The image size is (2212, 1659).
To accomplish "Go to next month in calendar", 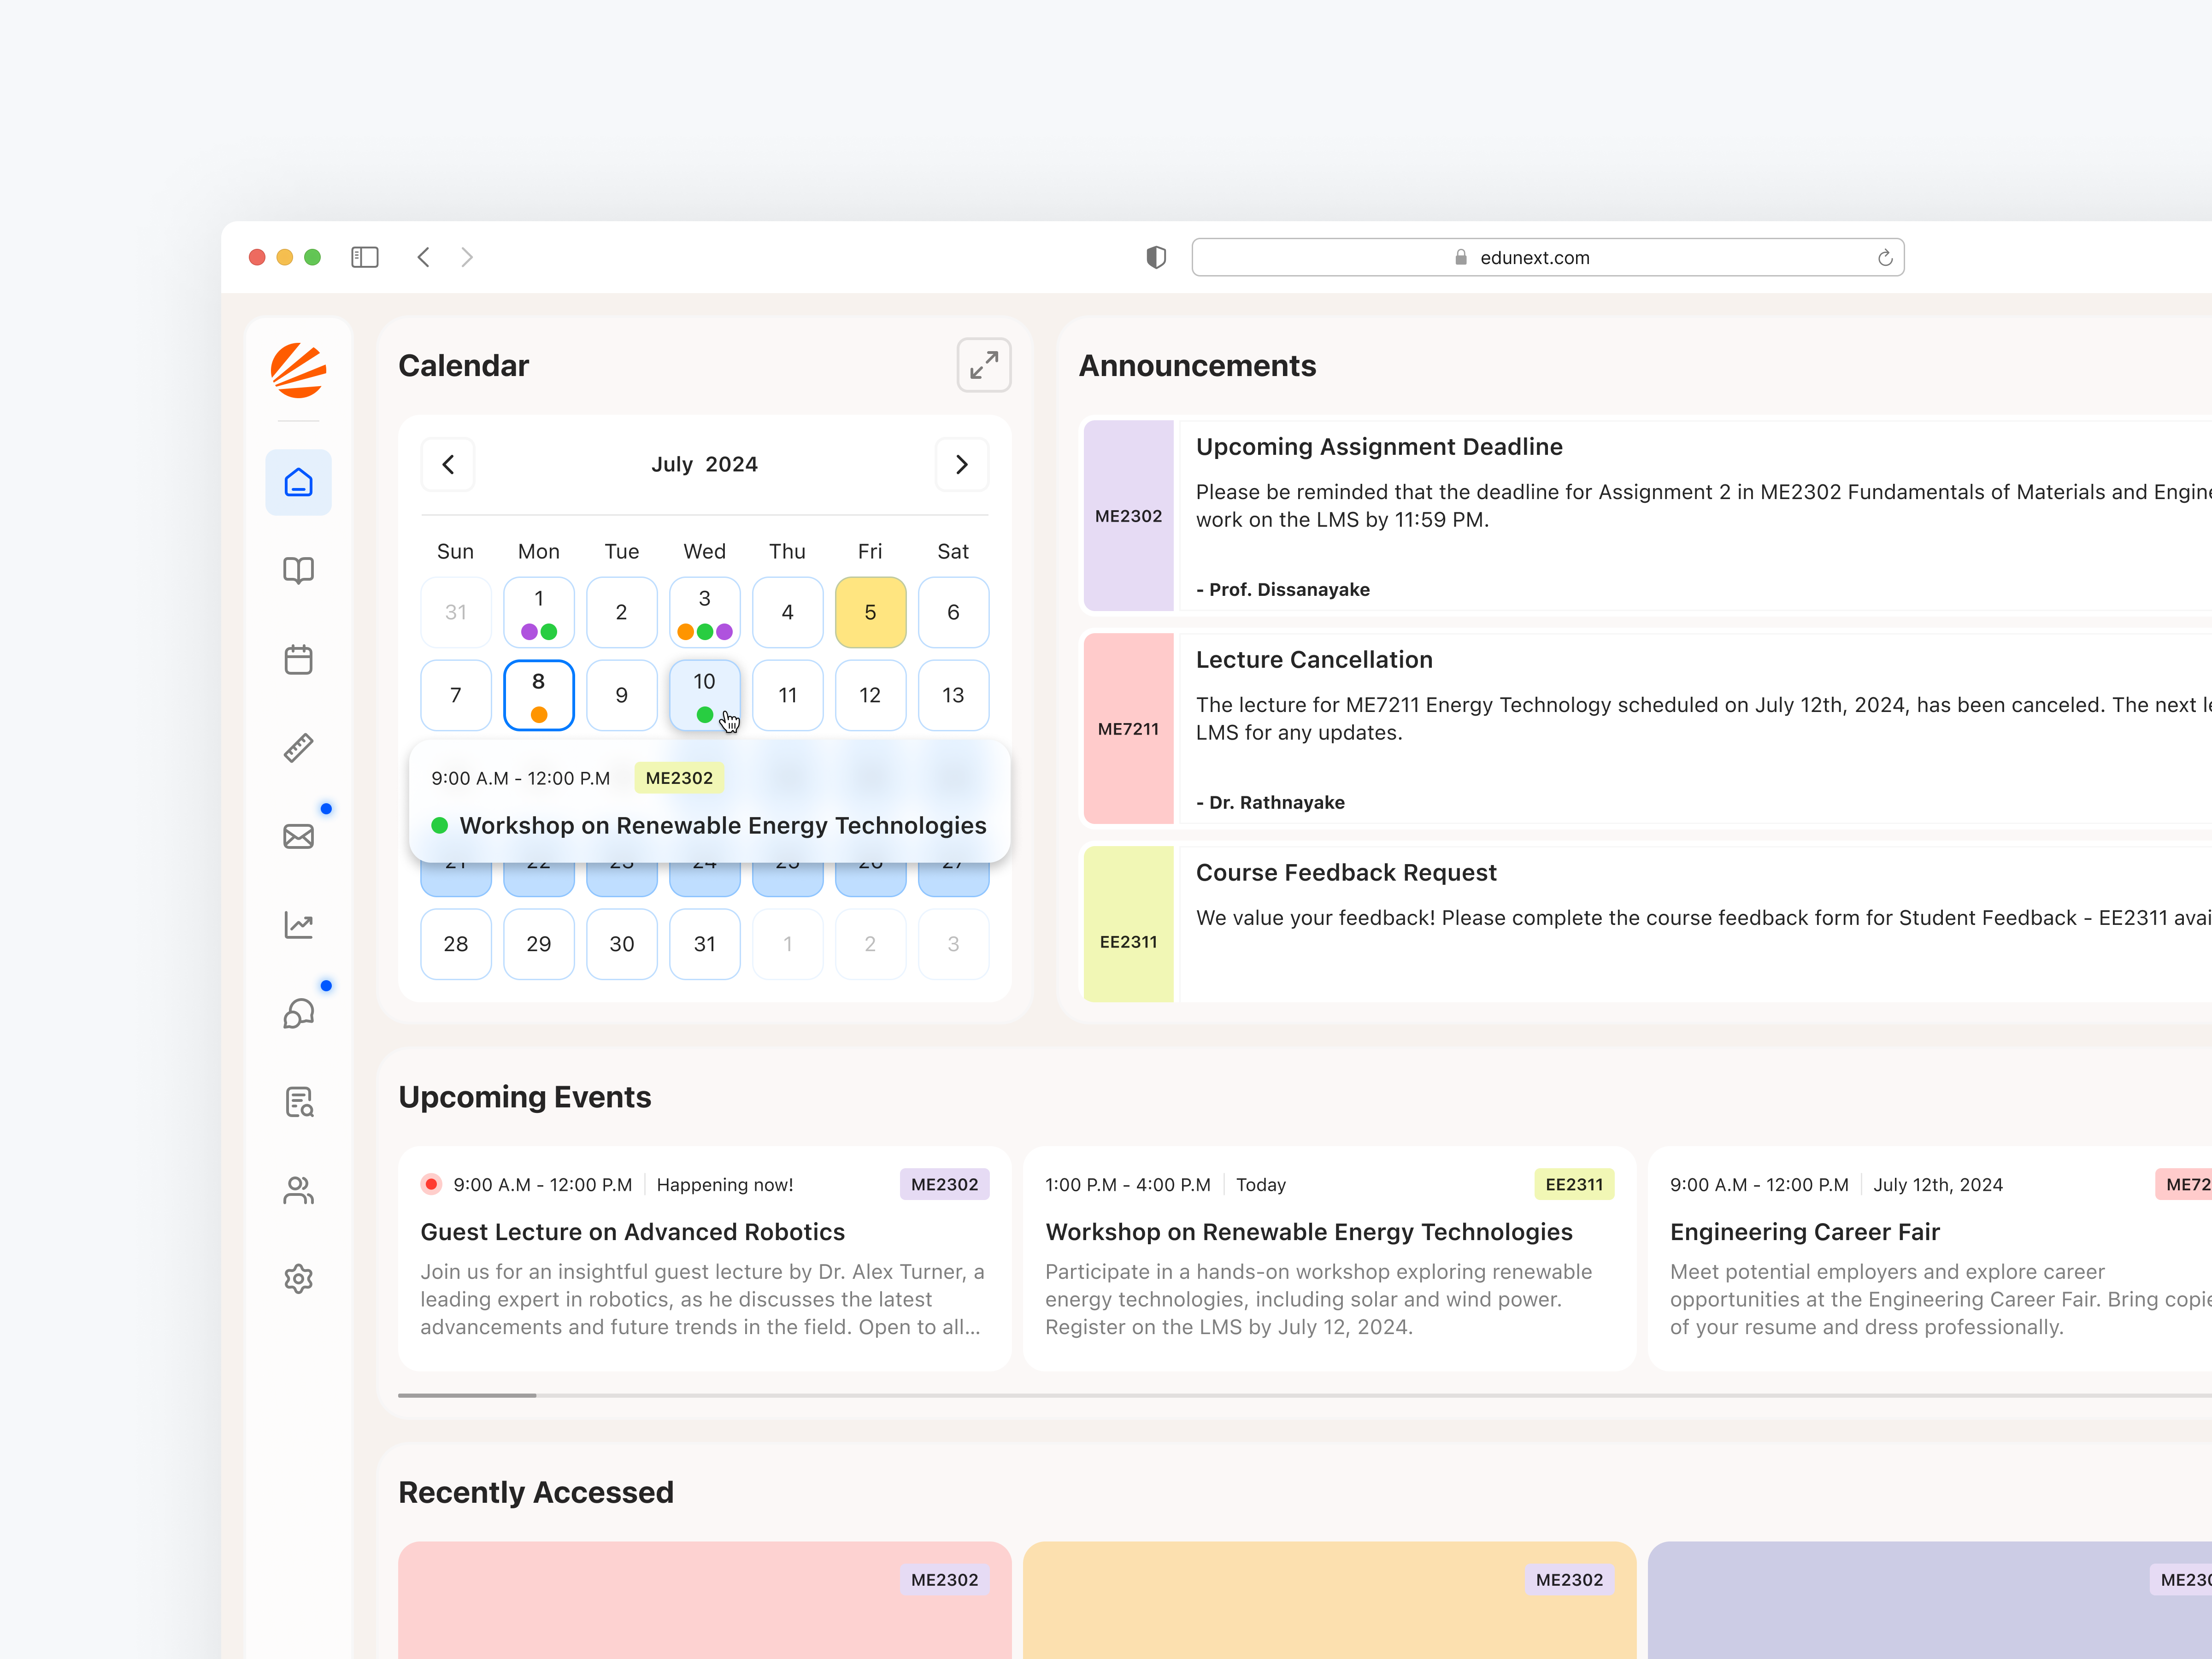I will (x=961, y=464).
